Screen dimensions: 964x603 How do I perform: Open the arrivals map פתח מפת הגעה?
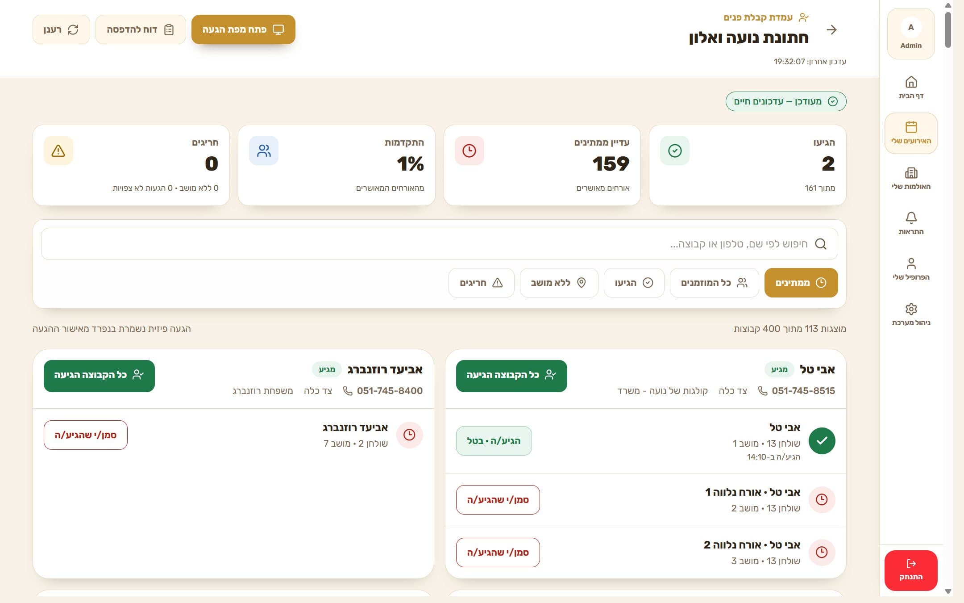tap(243, 29)
